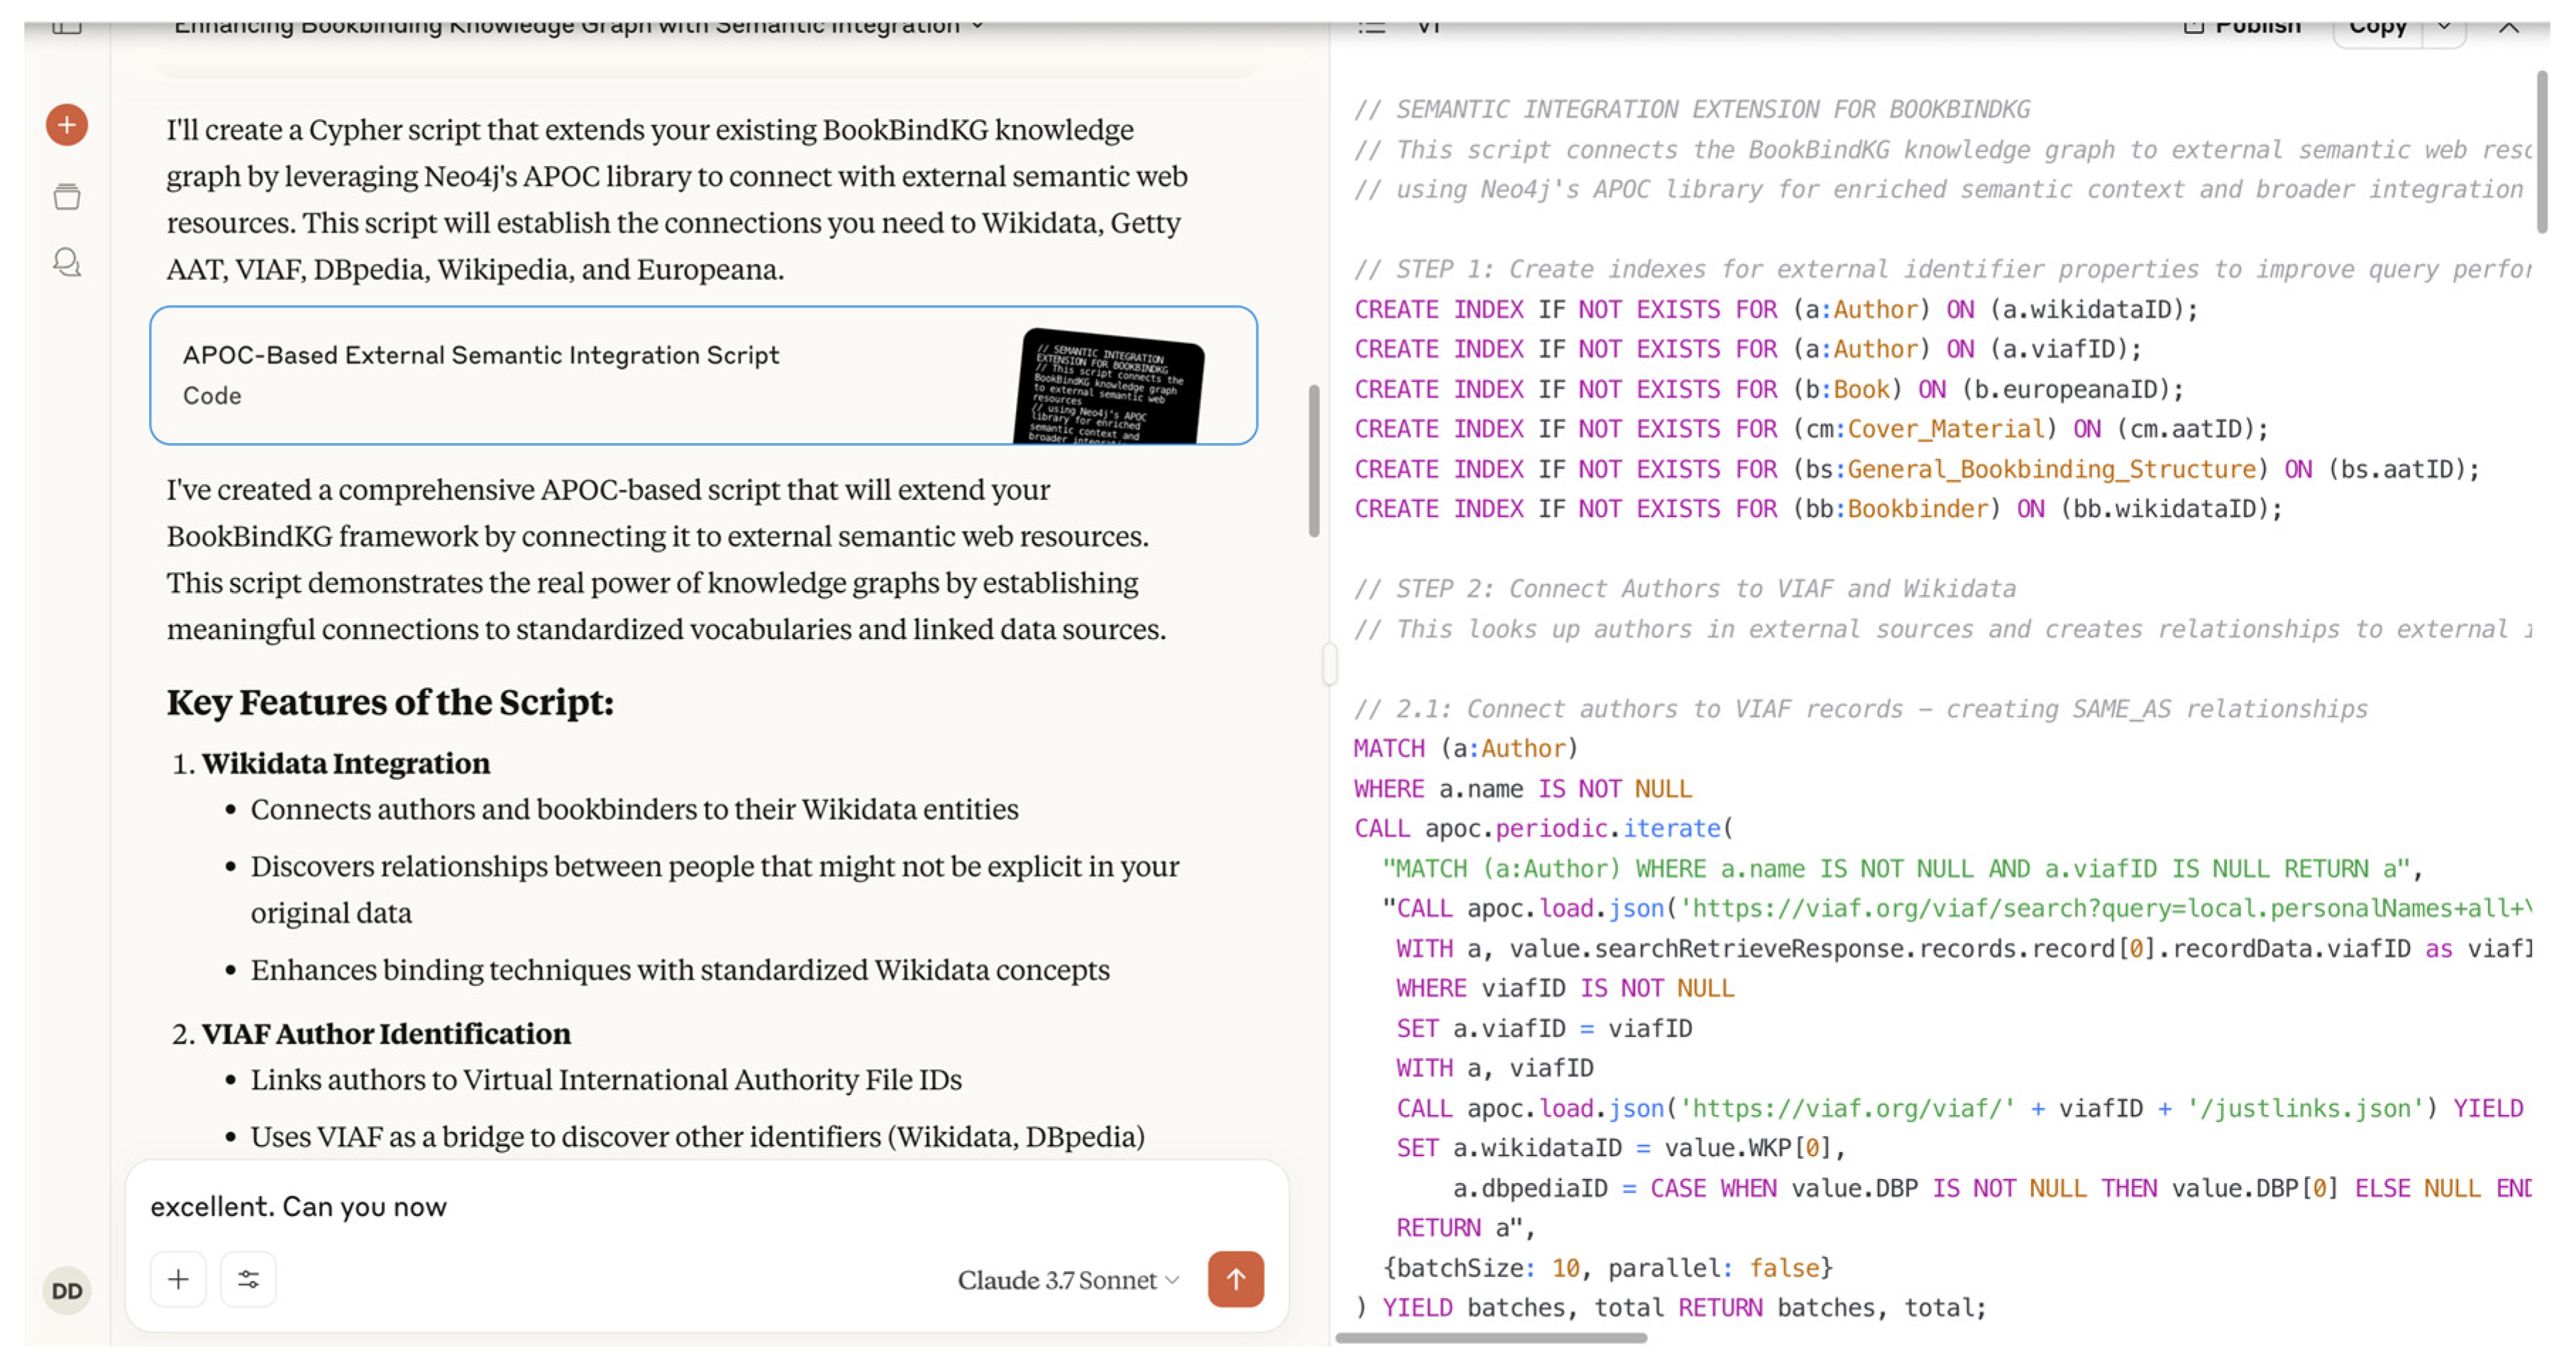Viewport: 2576px width, 1364px height.
Task: Open the Claude 3.7 Sonnet model selector
Action: [1068, 1280]
